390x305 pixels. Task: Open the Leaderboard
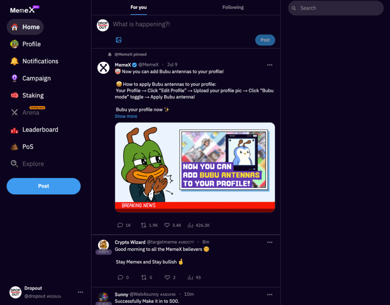[40, 130]
